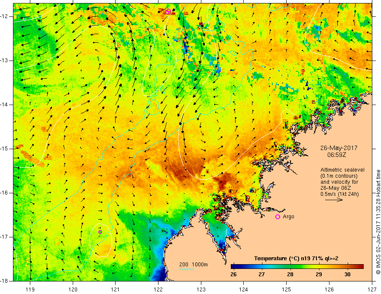Click the longitude axis label 123

pos(201,289)
